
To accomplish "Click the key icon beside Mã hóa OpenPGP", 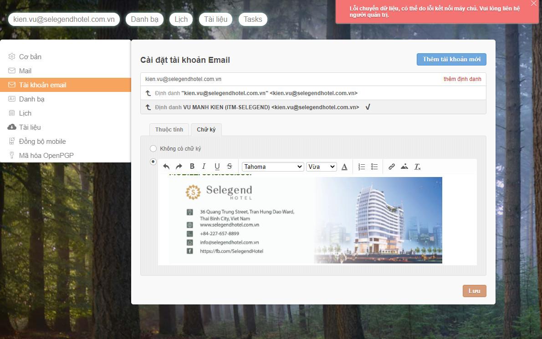I will [x=12, y=155].
